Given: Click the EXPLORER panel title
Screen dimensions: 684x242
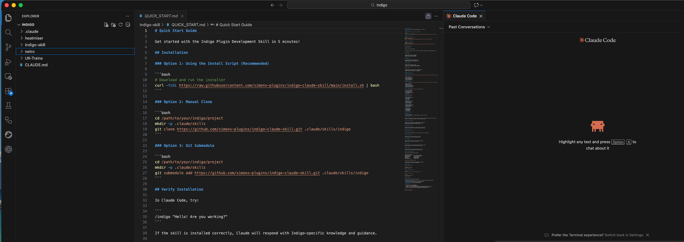Looking at the screenshot, I should pyautogui.click(x=30, y=16).
